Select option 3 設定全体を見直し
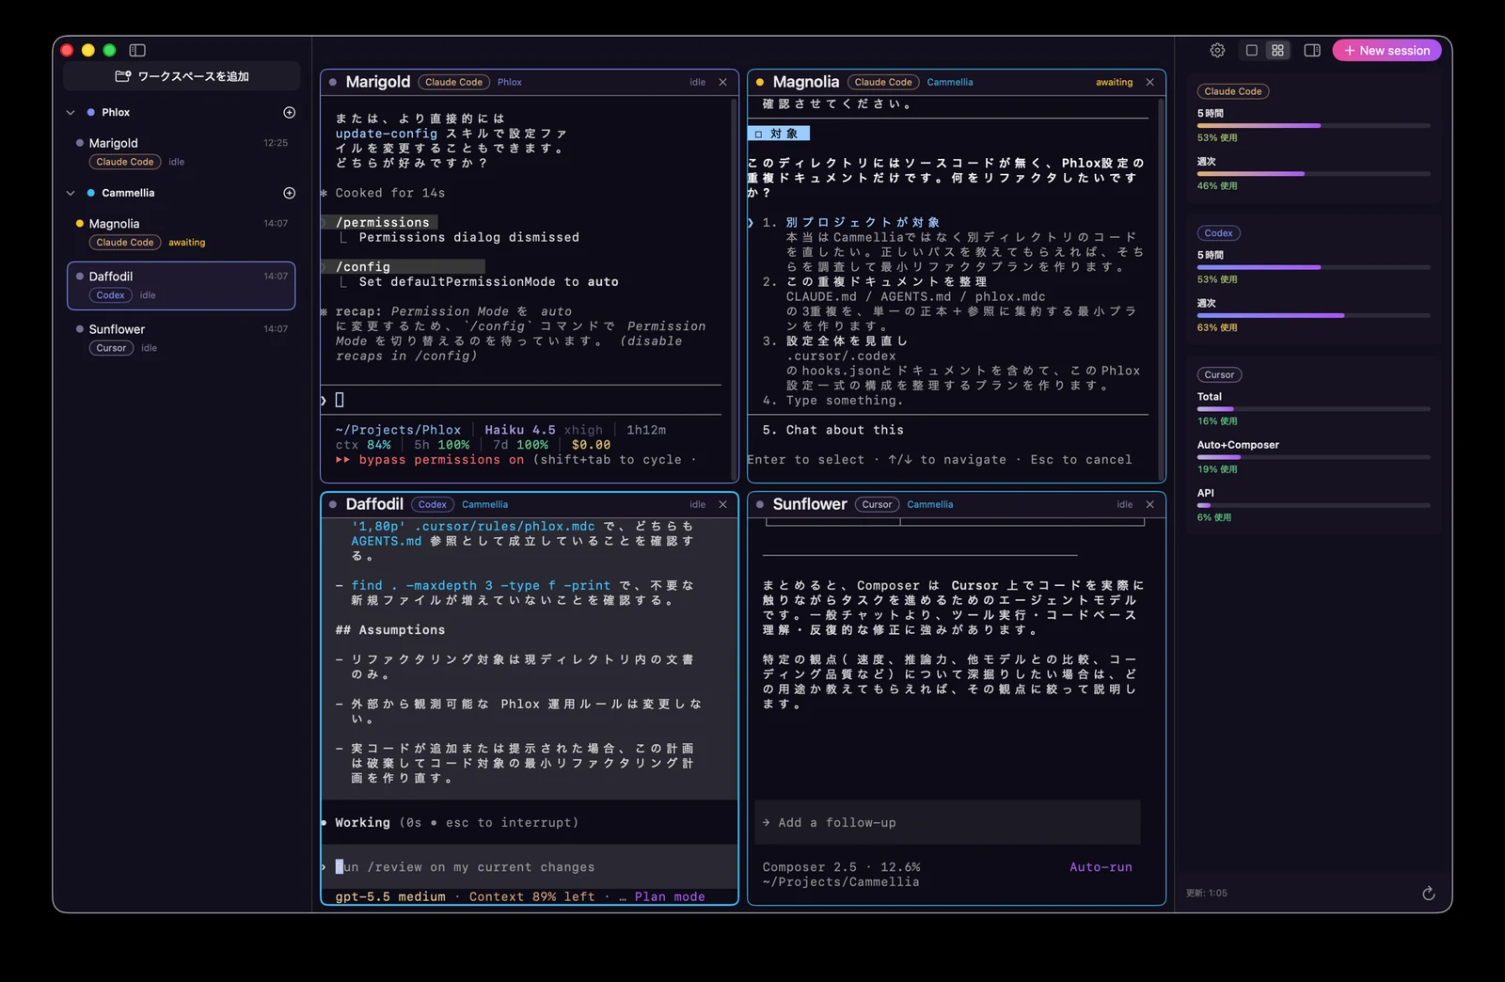Screen dimensions: 1505x982 tap(848, 341)
